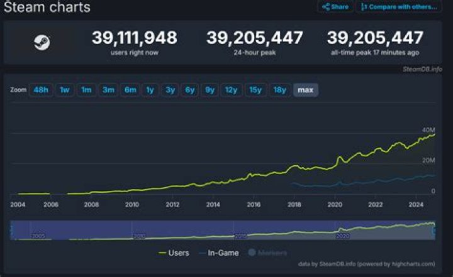Toggle the Users series in legend
Image resolution: width=453 pixels, height=277 pixels.
point(174,253)
